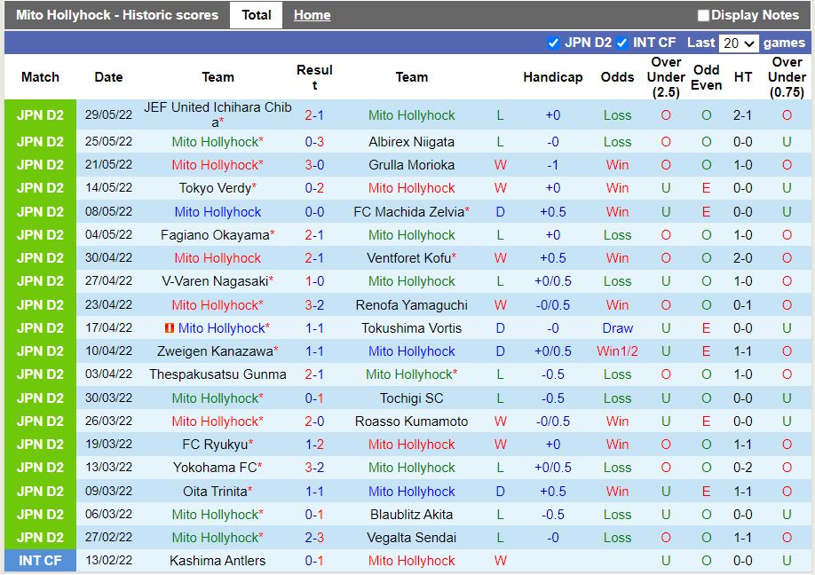Open Yokohama FC team link

[215, 468]
